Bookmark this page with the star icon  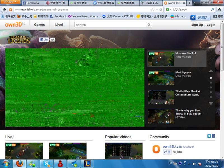[153, 10]
